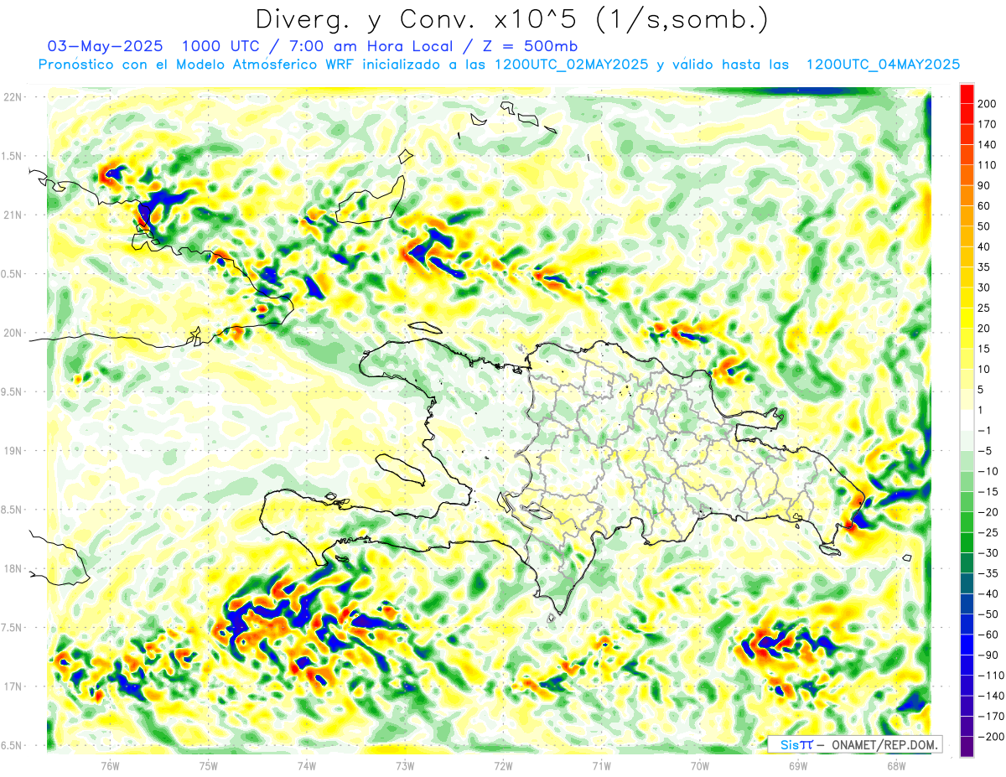1006x777 pixels.
Task: Click the "70W" longitude label
Action: click(x=699, y=765)
